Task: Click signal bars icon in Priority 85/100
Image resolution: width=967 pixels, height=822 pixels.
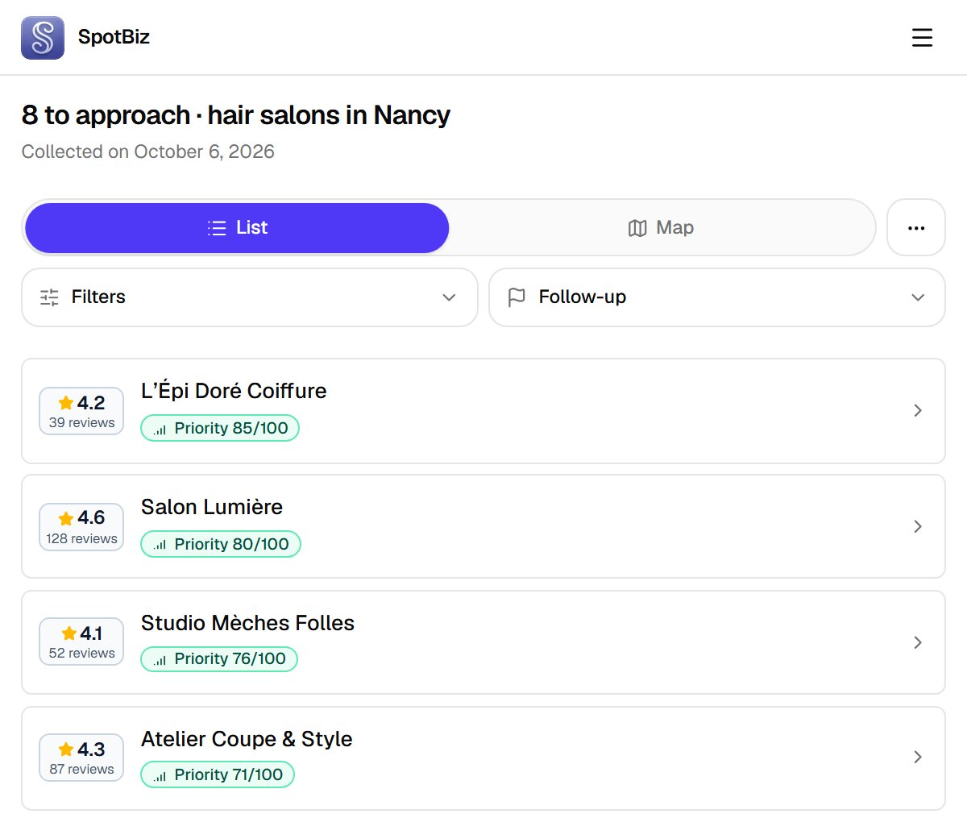Action: pyautogui.click(x=160, y=430)
